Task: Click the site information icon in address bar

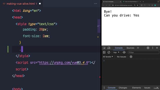Action: click(x=113, y=5)
